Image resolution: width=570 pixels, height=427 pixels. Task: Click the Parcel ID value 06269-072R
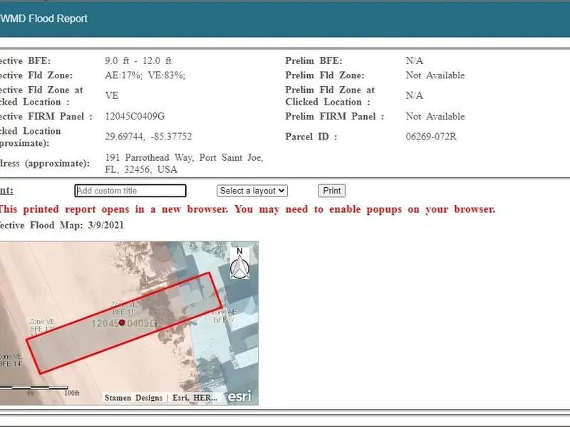click(431, 137)
